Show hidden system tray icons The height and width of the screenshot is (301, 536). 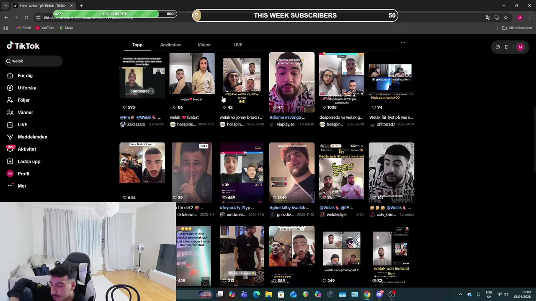460,294
